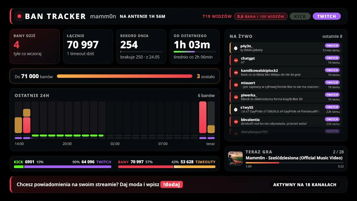Screen dimensions: 357x201
Task: Click AKTYWNY NA 18 KANAŁACH button
Action: tap(305, 185)
